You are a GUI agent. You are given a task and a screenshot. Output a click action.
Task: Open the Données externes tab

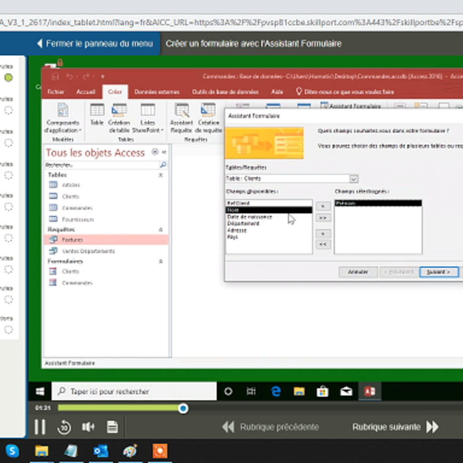coord(157,92)
